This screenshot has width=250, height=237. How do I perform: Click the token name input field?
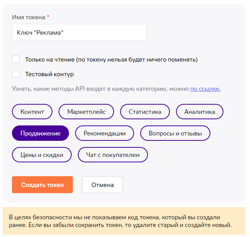click(79, 33)
